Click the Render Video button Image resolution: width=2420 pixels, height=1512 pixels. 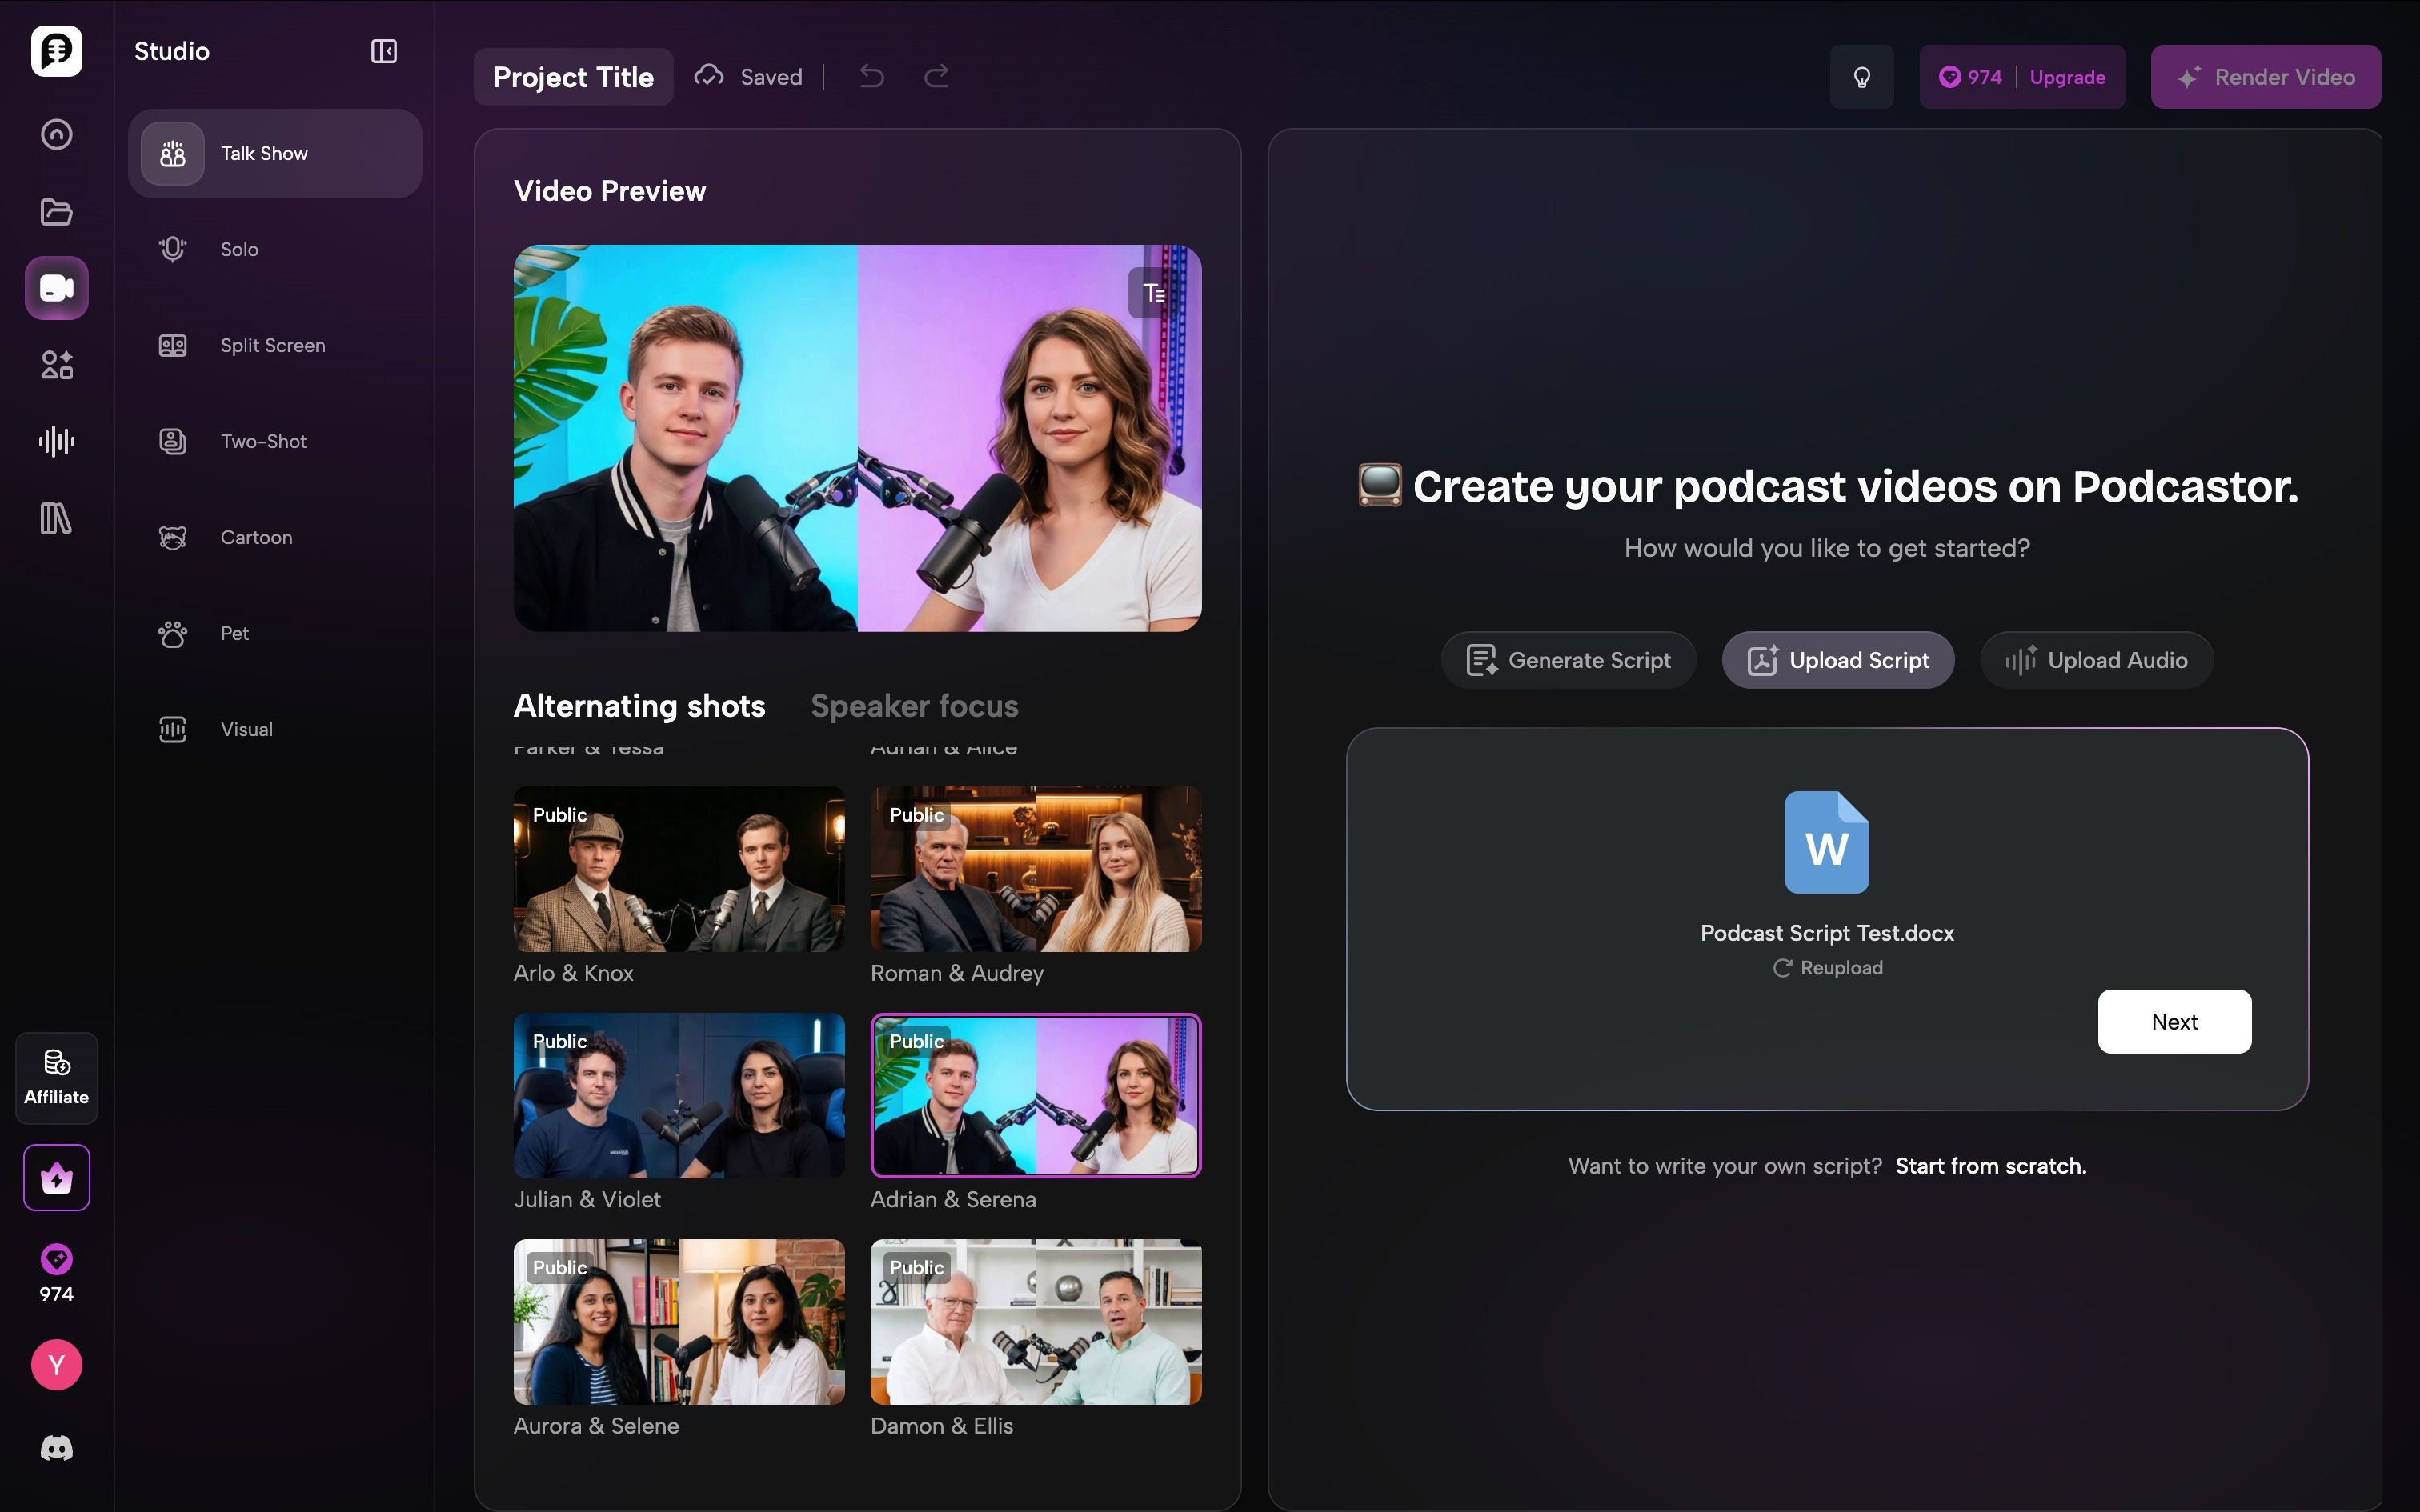[x=2266, y=77]
